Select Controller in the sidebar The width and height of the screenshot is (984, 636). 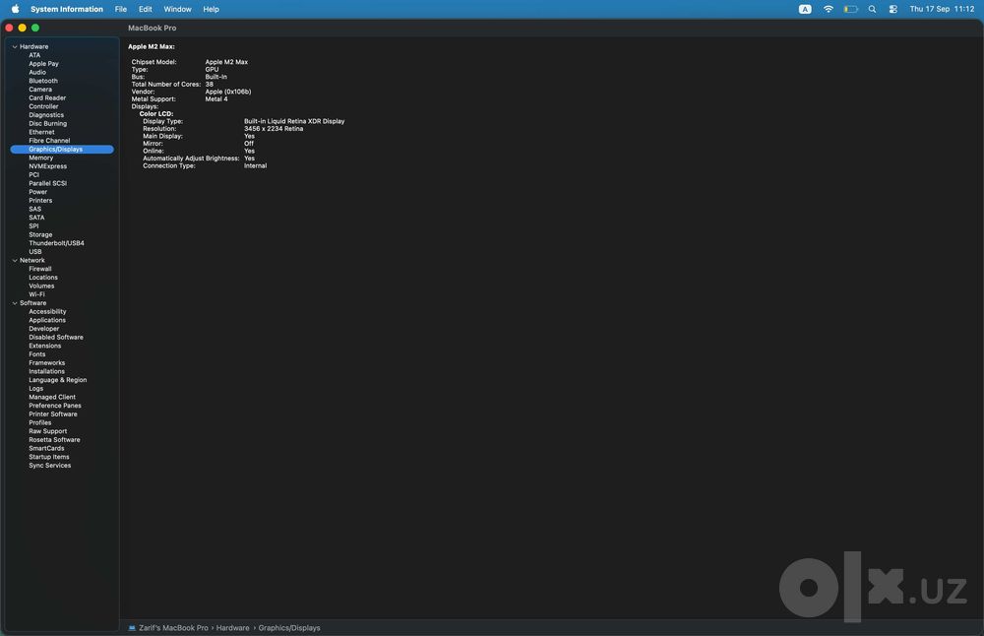[x=43, y=106]
